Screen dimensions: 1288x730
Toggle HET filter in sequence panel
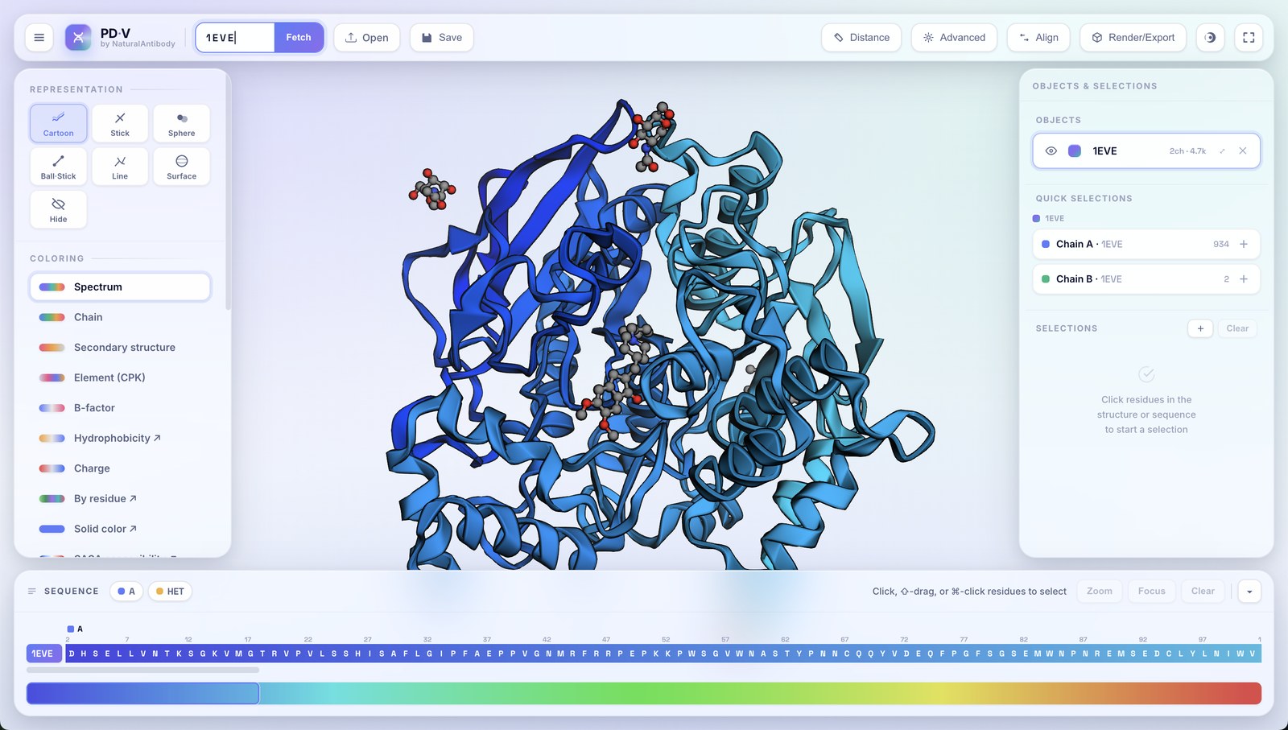170,592
